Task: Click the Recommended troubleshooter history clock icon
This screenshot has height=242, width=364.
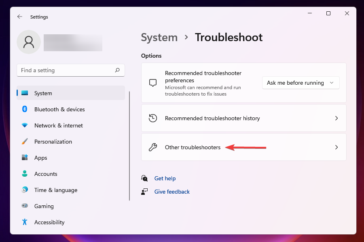Action: pos(153,118)
